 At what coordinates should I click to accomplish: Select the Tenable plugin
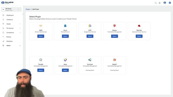coord(41,70)
